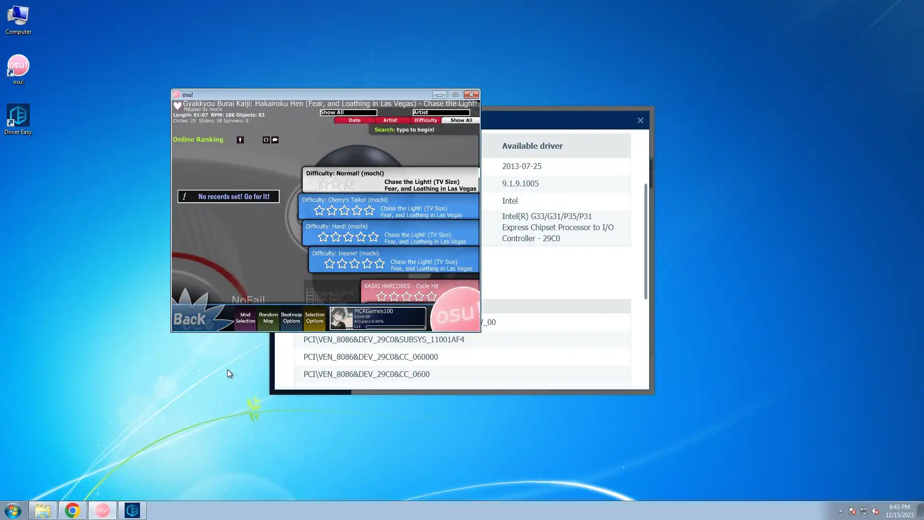Click the speech bubble icon beside Online Ranking

click(x=275, y=140)
